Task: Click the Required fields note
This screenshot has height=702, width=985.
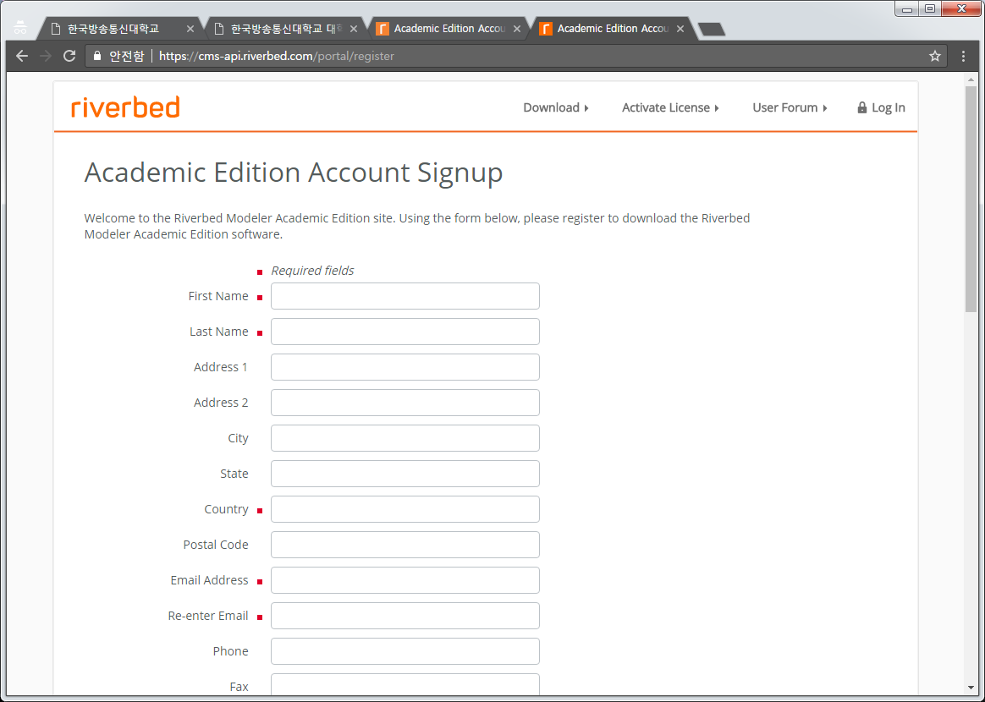Action: [x=312, y=271]
